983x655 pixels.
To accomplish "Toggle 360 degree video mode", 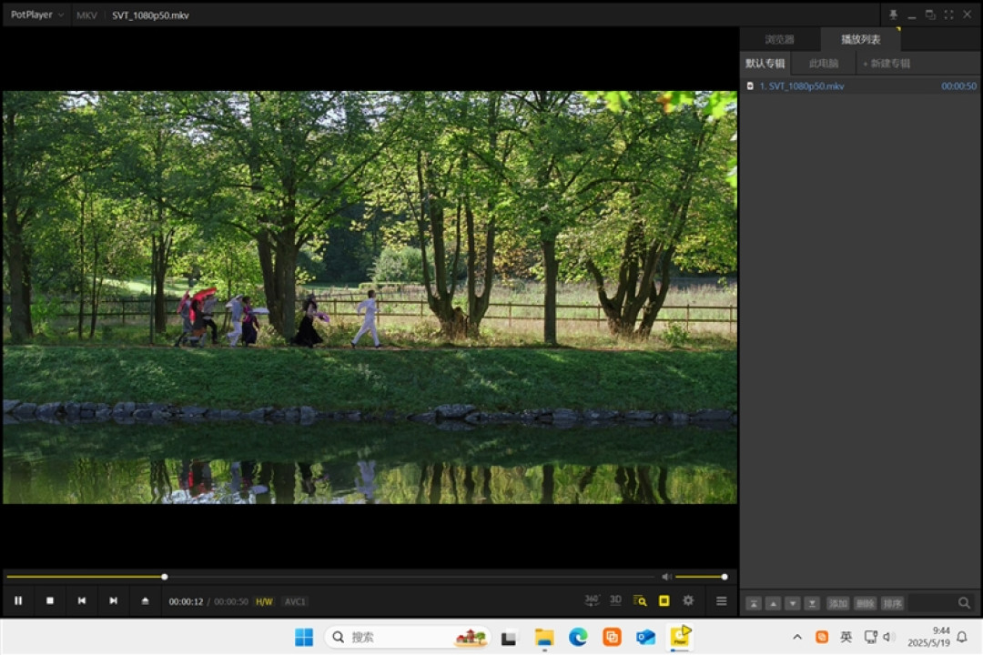I will 592,600.
